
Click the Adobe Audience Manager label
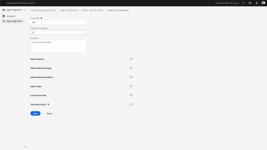[41, 68]
